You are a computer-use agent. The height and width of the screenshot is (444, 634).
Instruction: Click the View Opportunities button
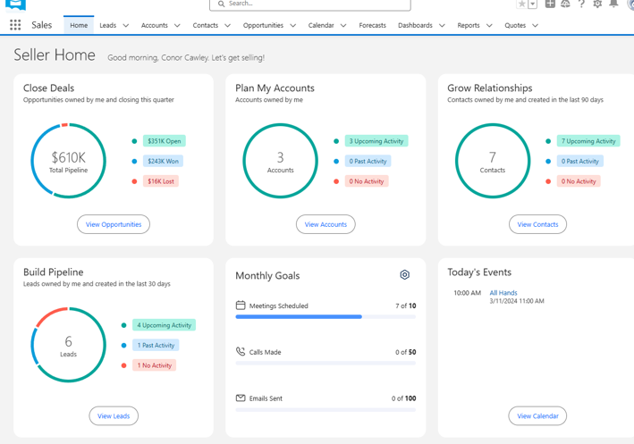pos(114,224)
